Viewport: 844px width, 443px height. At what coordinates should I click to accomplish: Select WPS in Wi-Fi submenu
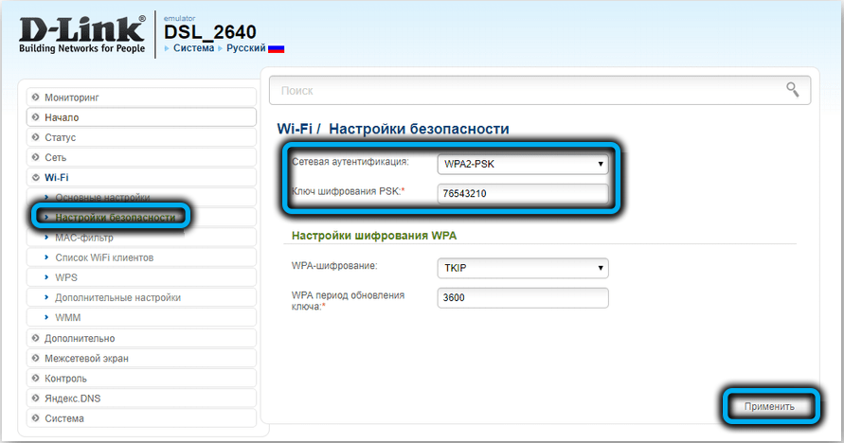coord(68,277)
